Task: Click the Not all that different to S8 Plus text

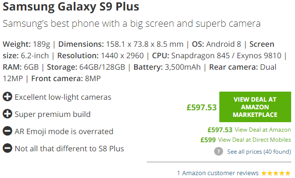Action: (69, 148)
